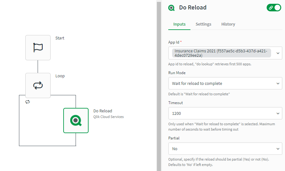The image size is (285, 171).
Task: Click the Qlik logo in panel header
Action: (171, 8)
